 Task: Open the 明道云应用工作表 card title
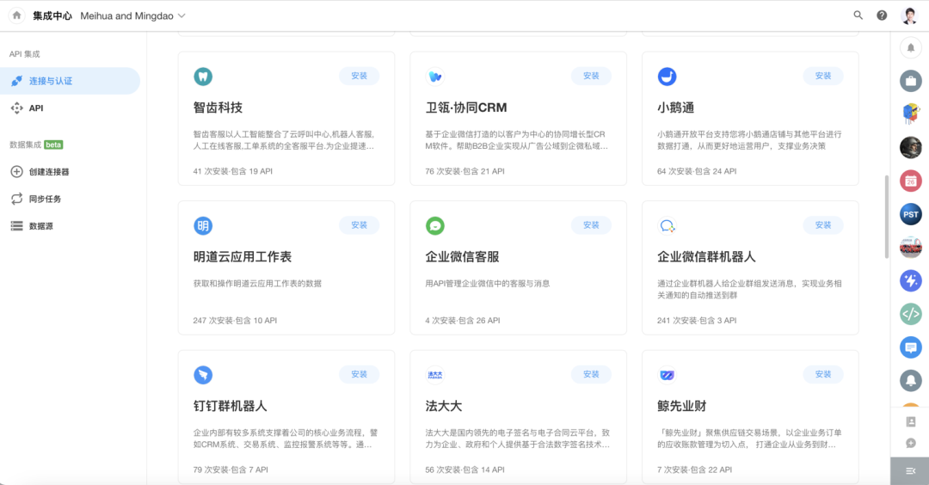tap(243, 257)
